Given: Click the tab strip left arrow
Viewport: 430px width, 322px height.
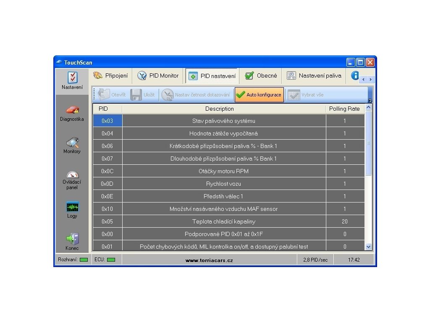Looking at the screenshot, I should pyautogui.click(x=363, y=79).
